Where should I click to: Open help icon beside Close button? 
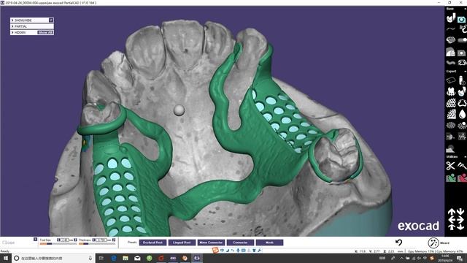click(x=36, y=240)
